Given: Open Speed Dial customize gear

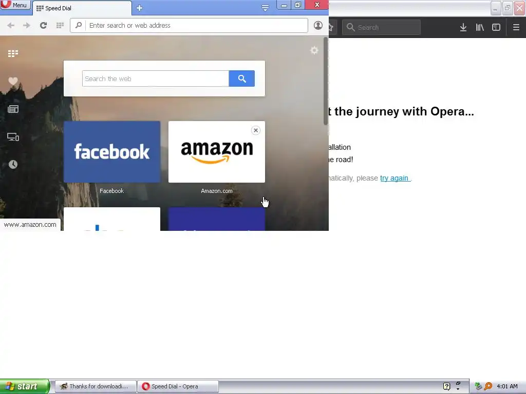Looking at the screenshot, I should pyautogui.click(x=314, y=51).
